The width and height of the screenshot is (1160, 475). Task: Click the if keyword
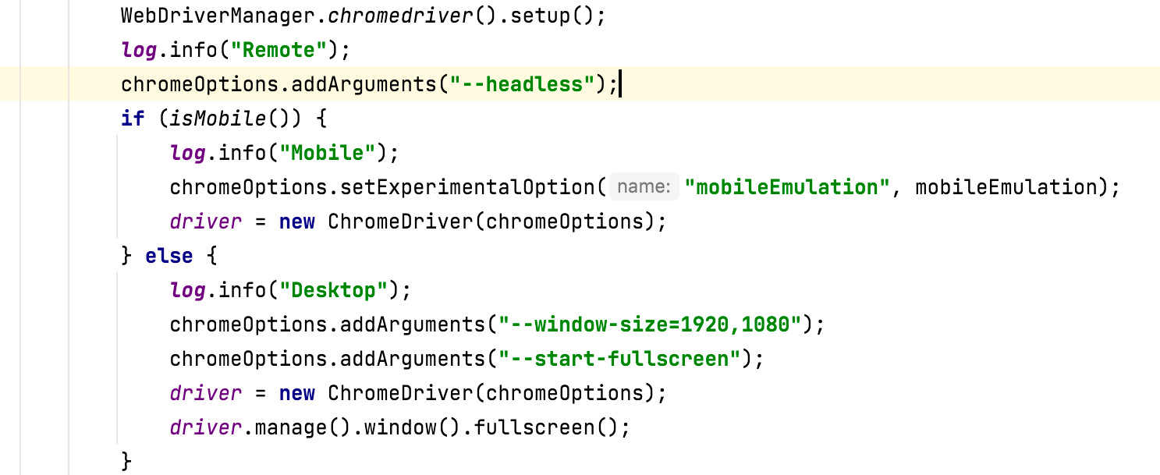(x=133, y=119)
